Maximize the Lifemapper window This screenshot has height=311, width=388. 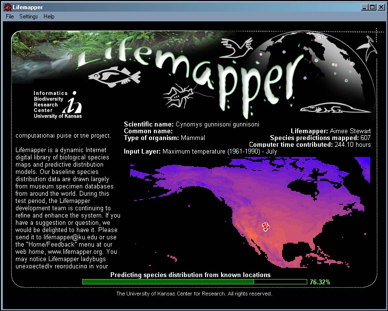tap(372, 7)
